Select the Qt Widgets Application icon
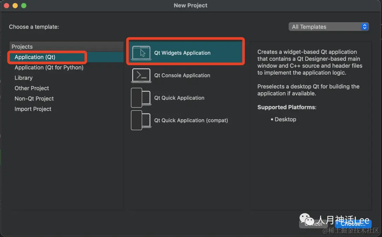Screen dimensions: 382x237 [141, 53]
